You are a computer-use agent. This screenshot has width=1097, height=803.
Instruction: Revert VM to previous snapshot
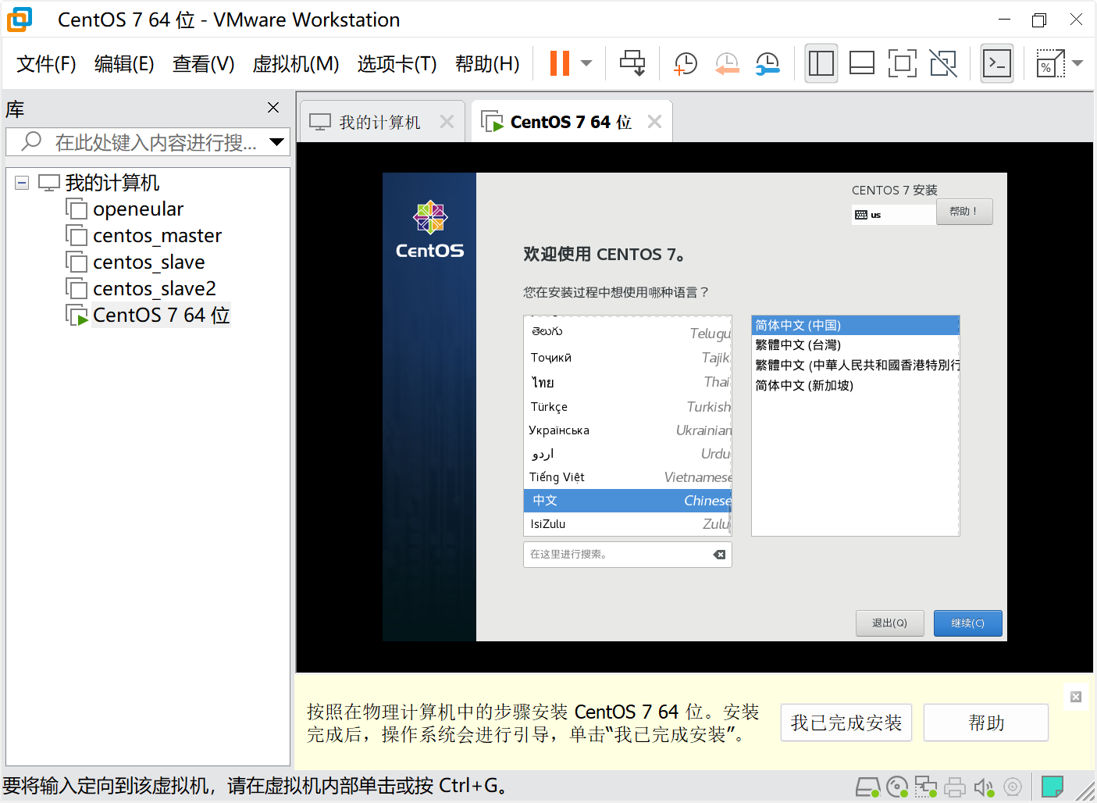point(727,63)
